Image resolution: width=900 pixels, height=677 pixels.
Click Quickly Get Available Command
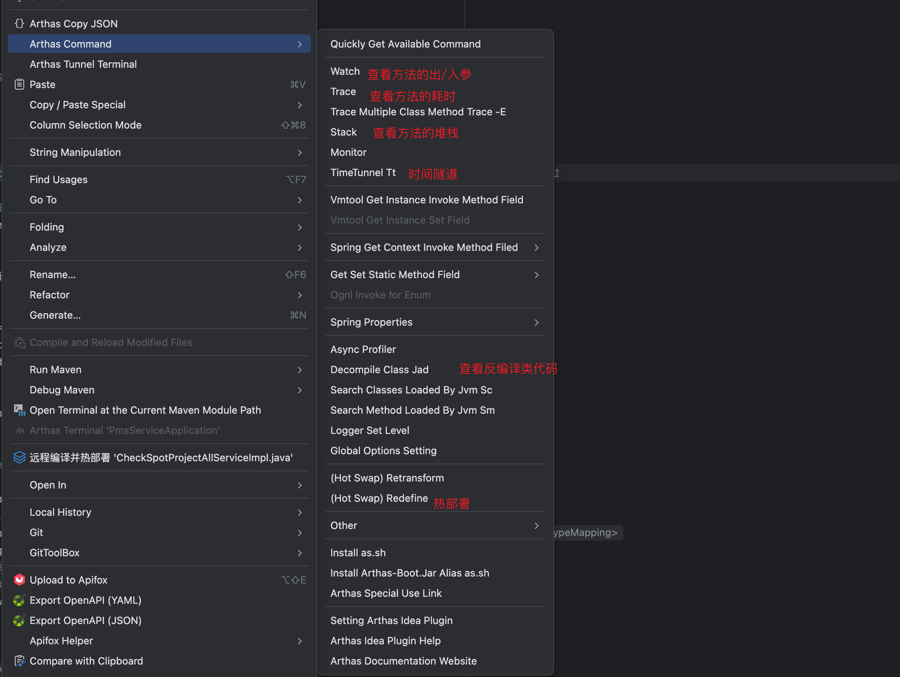pos(405,44)
